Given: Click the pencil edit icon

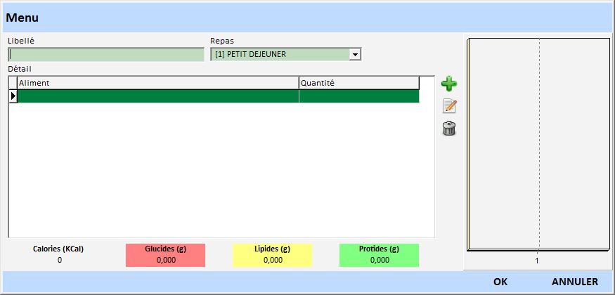Looking at the screenshot, I should (x=448, y=107).
